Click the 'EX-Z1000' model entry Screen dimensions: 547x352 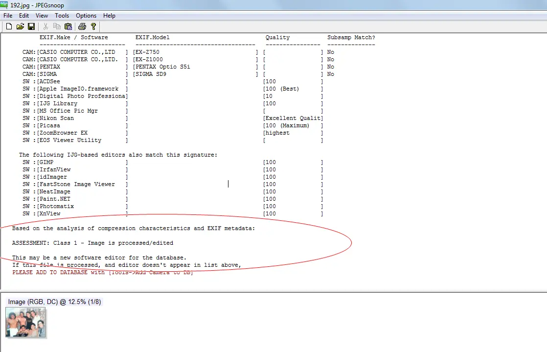tap(149, 59)
